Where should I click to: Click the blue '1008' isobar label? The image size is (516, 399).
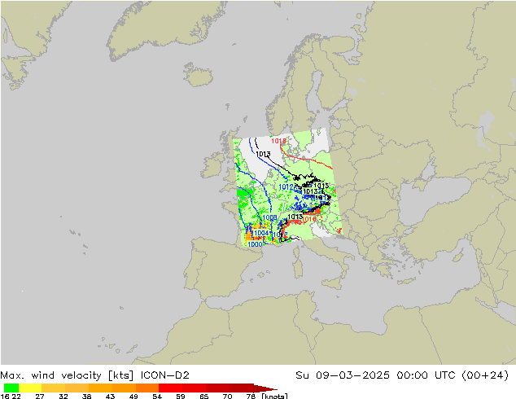269,217
